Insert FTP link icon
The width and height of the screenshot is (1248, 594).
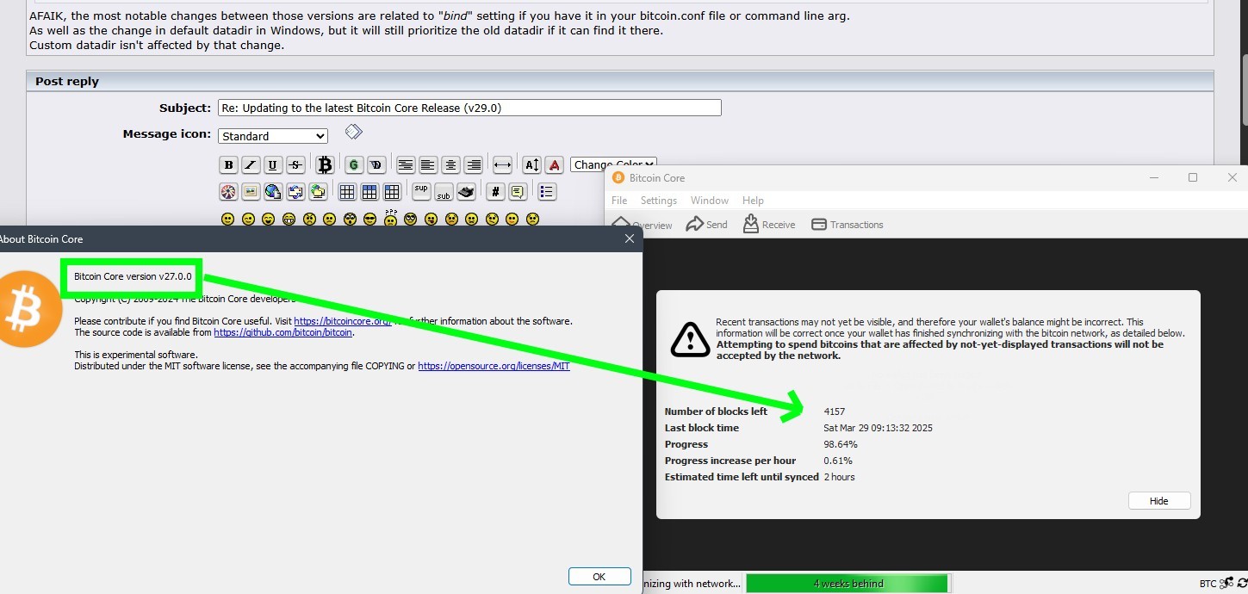coord(318,192)
